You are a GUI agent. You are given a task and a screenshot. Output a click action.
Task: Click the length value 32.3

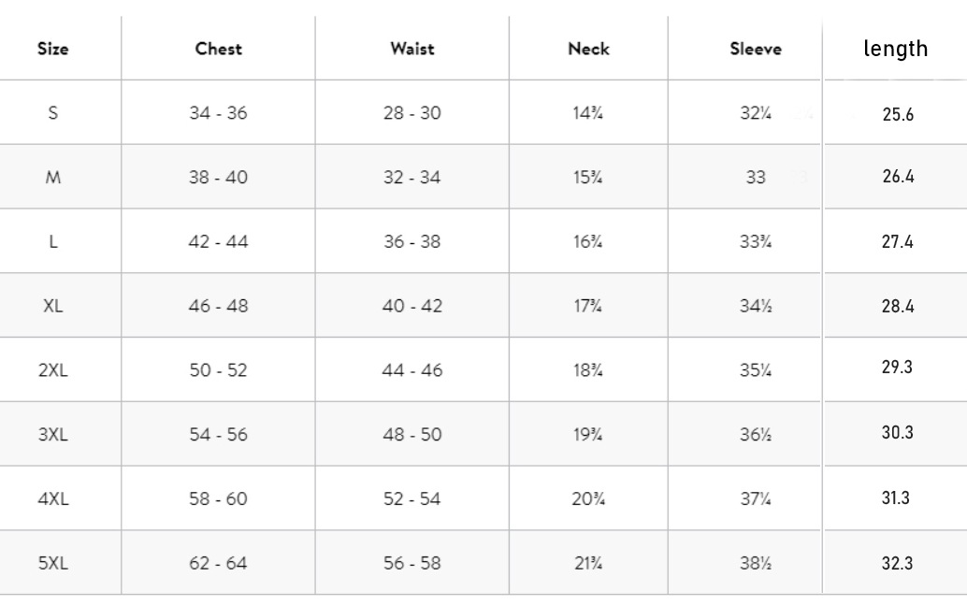897,564
